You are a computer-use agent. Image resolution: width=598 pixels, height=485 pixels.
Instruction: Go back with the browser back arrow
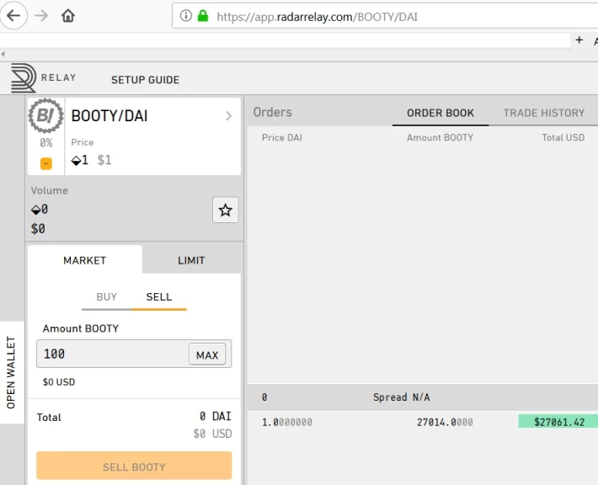tap(13, 16)
